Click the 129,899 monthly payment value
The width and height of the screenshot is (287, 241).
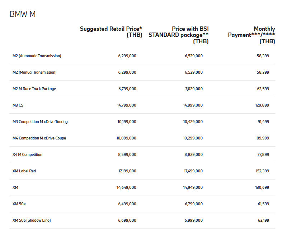(262, 105)
